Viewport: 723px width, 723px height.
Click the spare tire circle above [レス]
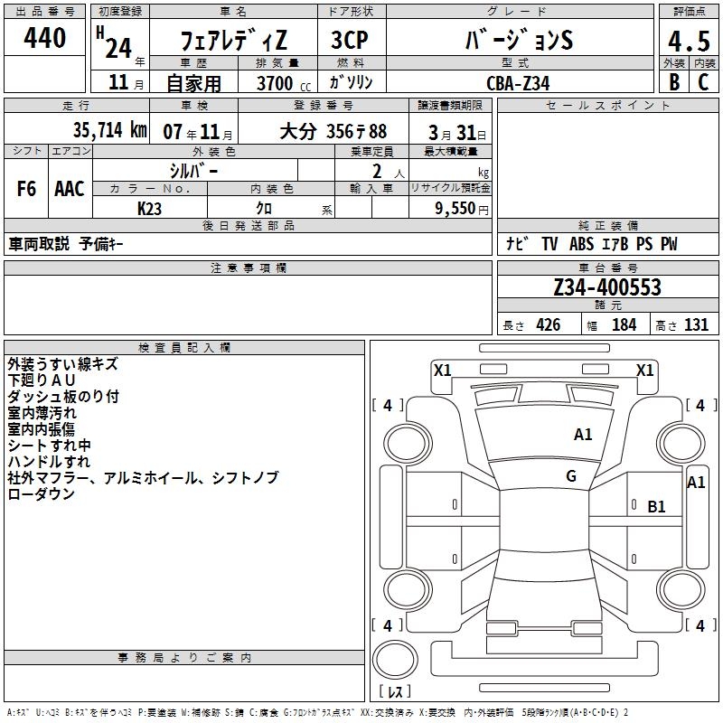click(x=395, y=660)
